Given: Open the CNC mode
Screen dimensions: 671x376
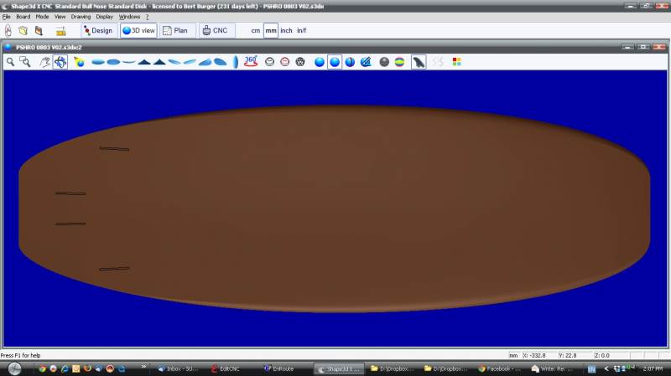Looking at the screenshot, I should (x=214, y=31).
